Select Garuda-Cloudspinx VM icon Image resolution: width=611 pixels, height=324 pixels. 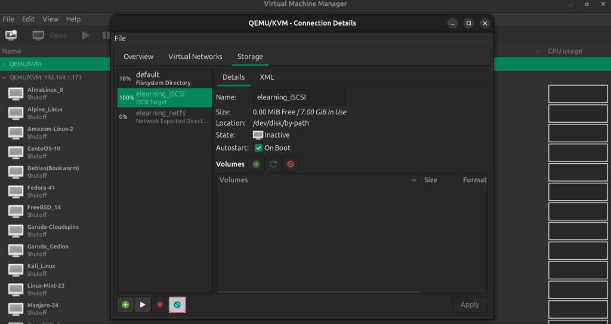coord(16,230)
